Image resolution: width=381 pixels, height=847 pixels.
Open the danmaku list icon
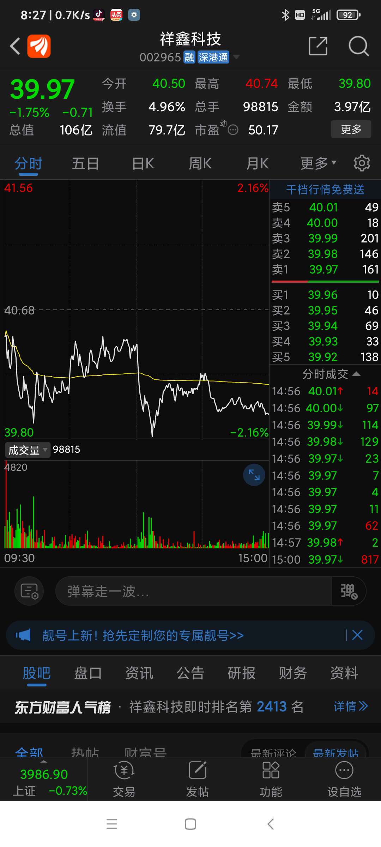point(29,591)
